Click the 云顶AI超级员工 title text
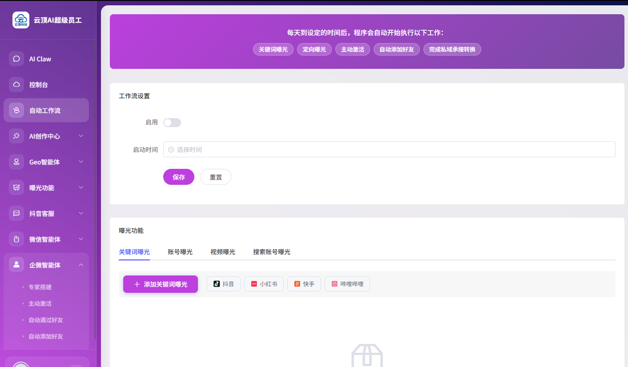This screenshot has height=367, width=628. 58,20
